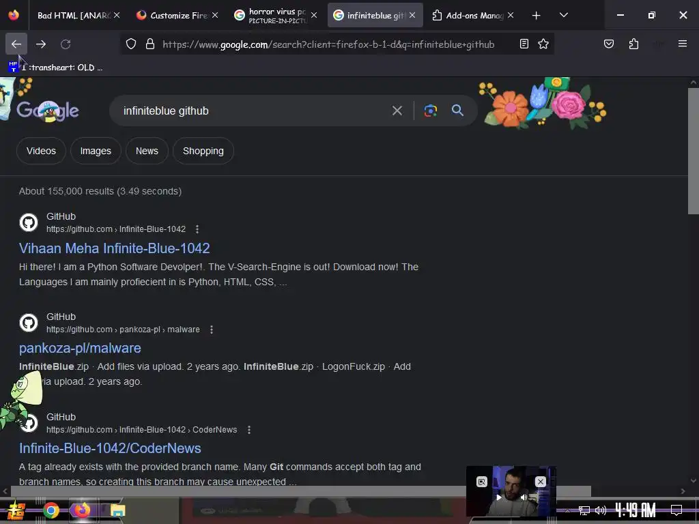The image size is (699, 524).
Task: Switch to Customize Firefox tab
Action: point(176,16)
